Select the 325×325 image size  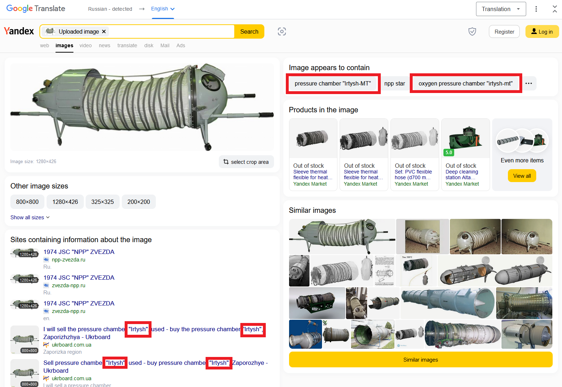(x=102, y=202)
